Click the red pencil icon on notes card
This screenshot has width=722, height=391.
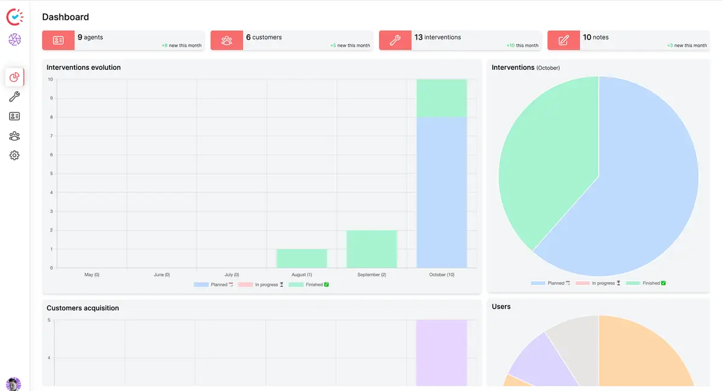[x=564, y=40]
